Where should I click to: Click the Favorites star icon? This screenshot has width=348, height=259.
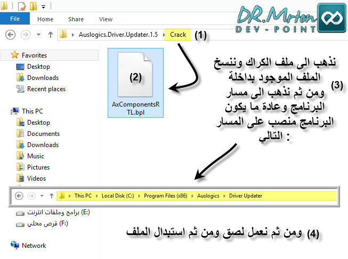pos(14,55)
